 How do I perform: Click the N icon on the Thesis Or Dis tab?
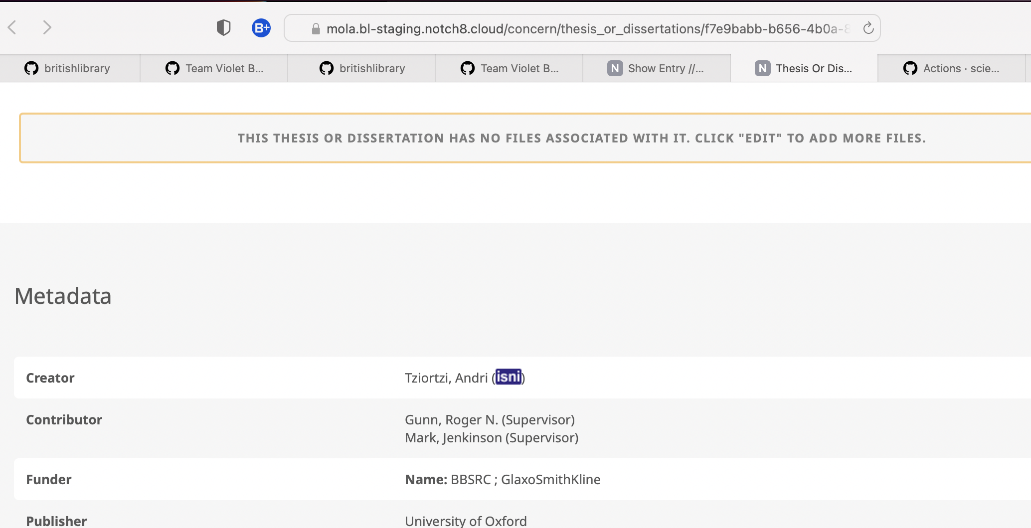pyautogui.click(x=762, y=68)
